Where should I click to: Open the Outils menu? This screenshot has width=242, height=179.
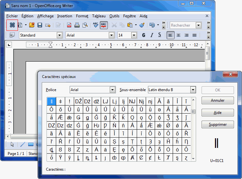[114, 16]
